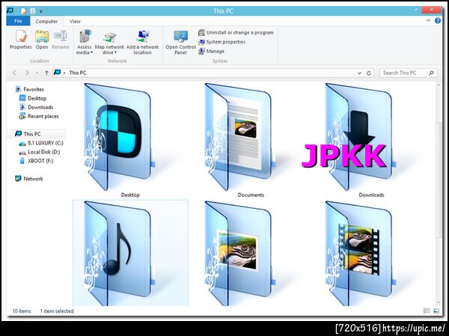Click the Downloads folder label
This screenshot has width=449, height=336.
click(371, 195)
